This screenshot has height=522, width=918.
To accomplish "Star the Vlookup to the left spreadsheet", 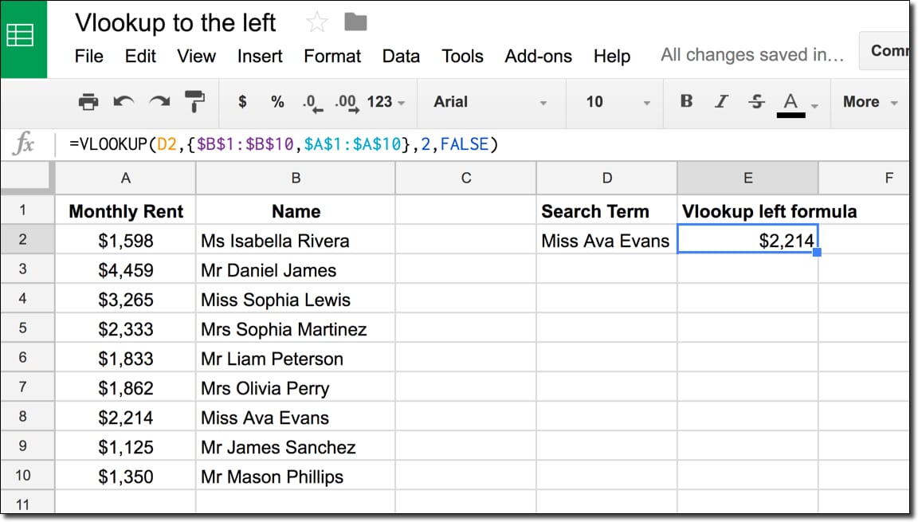I will pos(316,23).
